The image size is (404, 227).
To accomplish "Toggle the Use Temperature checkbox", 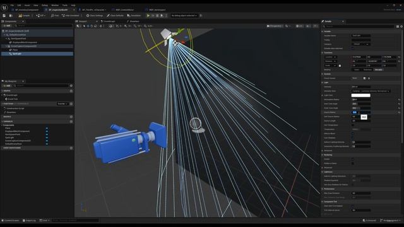I will pos(353,125).
